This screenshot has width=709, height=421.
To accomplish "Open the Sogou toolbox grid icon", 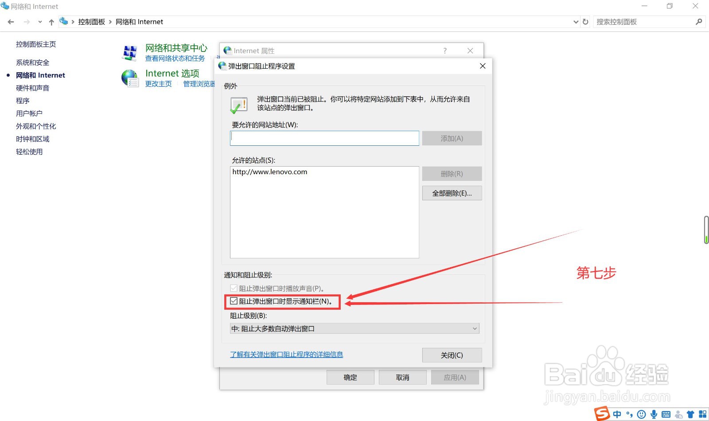I will click(x=703, y=414).
